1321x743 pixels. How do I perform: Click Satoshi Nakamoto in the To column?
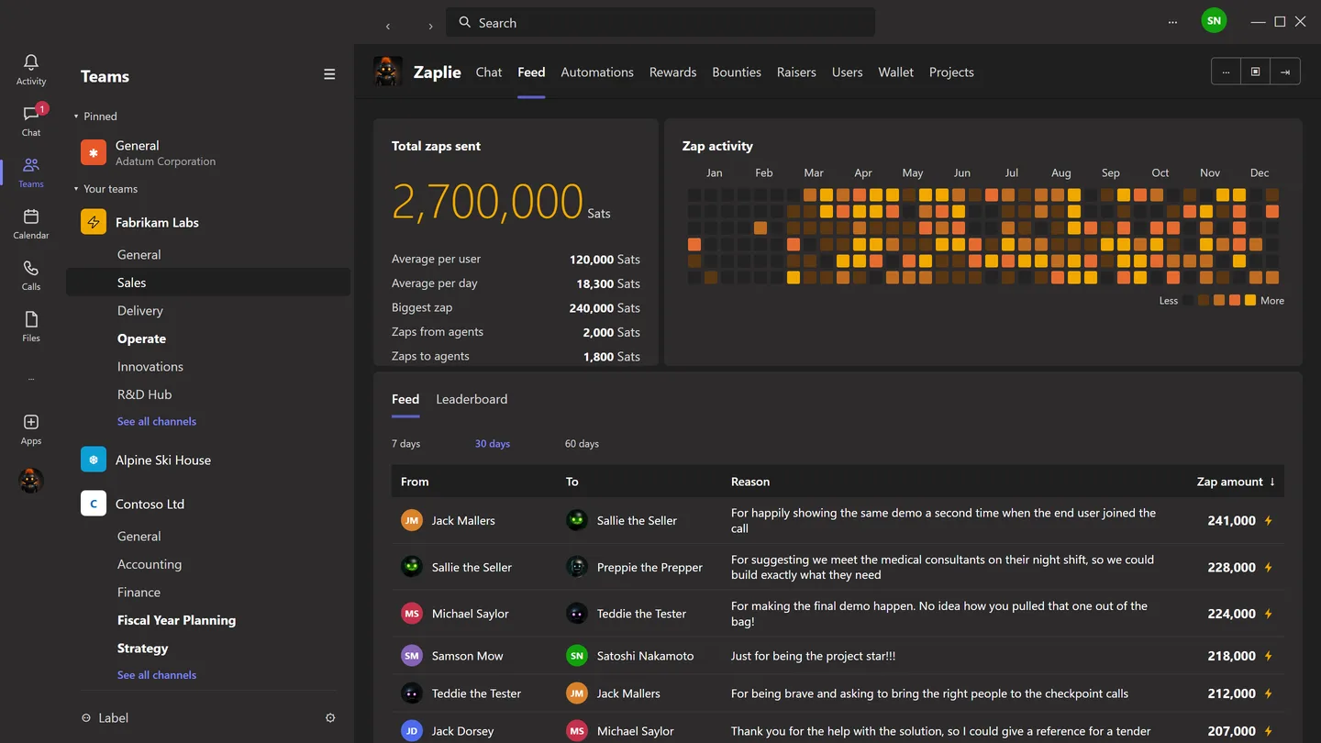pyautogui.click(x=645, y=656)
